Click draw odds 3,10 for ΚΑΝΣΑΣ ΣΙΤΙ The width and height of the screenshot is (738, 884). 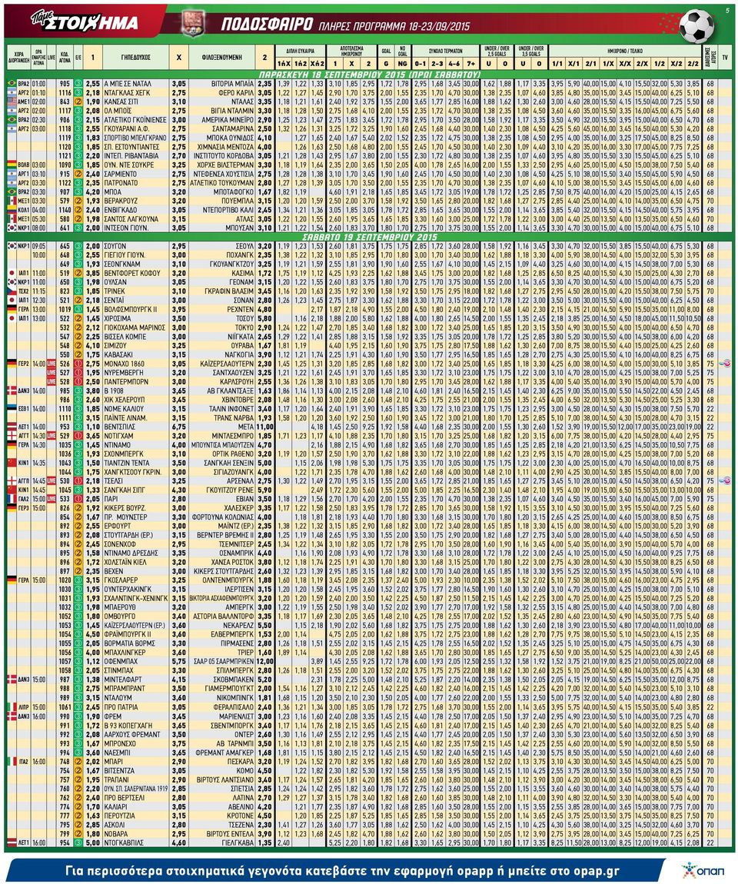click(178, 101)
